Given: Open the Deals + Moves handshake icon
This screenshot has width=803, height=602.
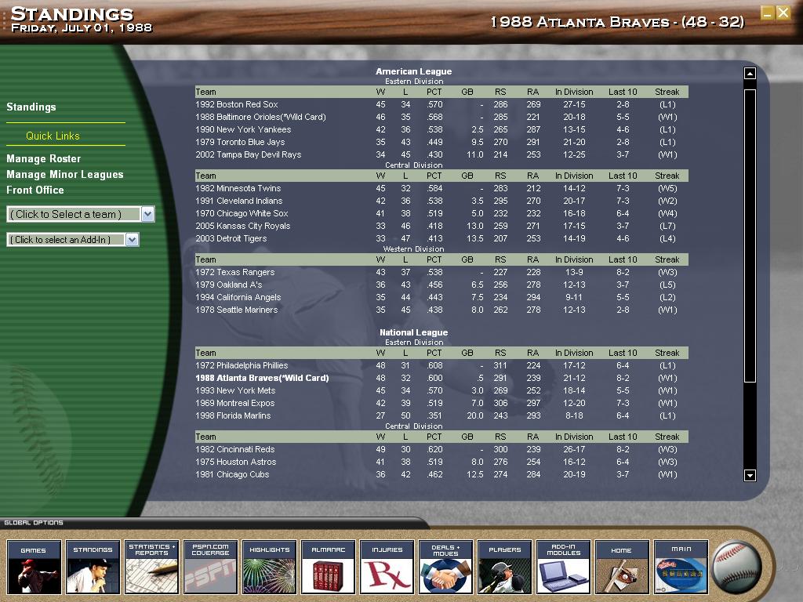Looking at the screenshot, I should (445, 567).
